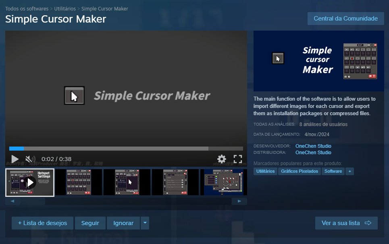Select the Utilitários tag

point(265,171)
